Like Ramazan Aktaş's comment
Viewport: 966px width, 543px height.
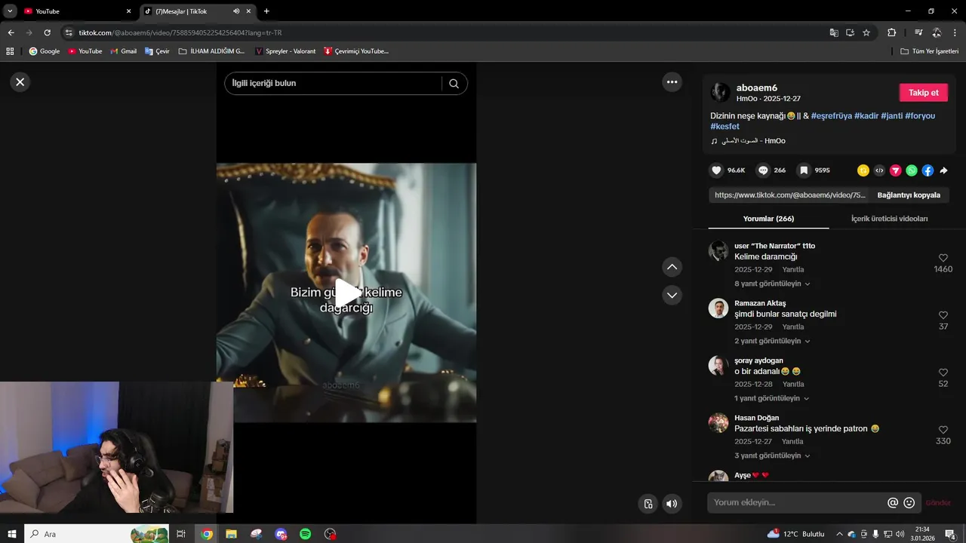[943, 315]
